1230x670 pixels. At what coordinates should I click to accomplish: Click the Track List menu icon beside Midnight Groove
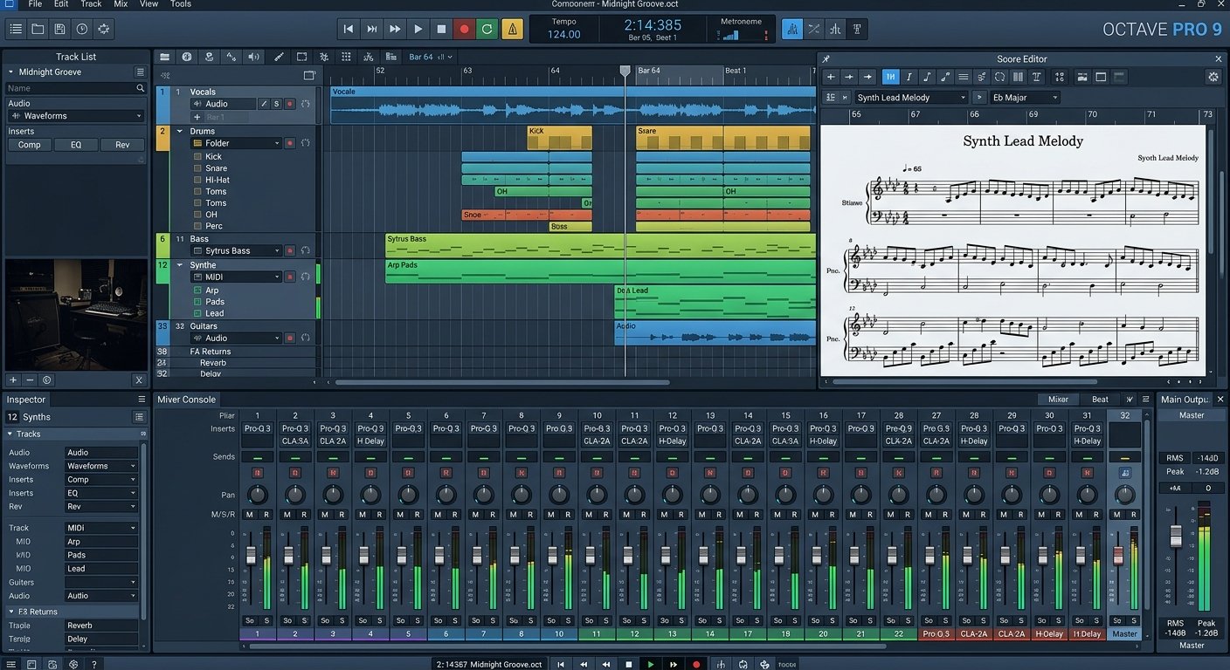click(140, 72)
